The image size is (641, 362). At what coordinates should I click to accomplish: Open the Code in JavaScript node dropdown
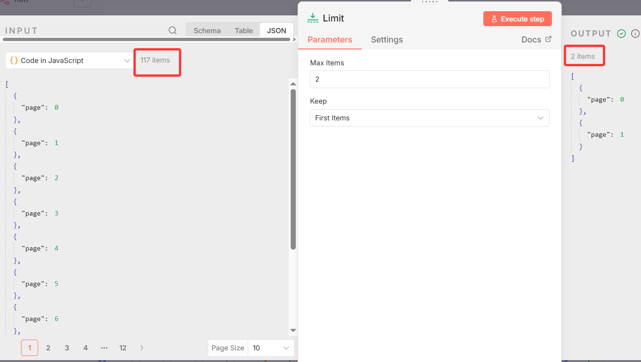point(70,61)
